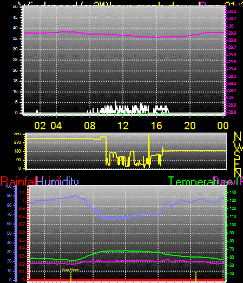Click pink pressure axis value 29.1

point(232,90)
